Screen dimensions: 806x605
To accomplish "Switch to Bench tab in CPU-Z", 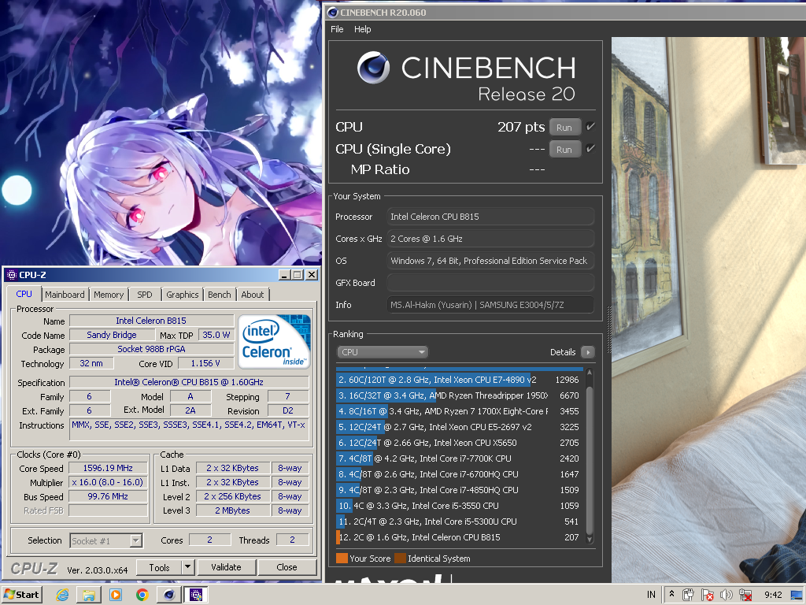I will [220, 295].
